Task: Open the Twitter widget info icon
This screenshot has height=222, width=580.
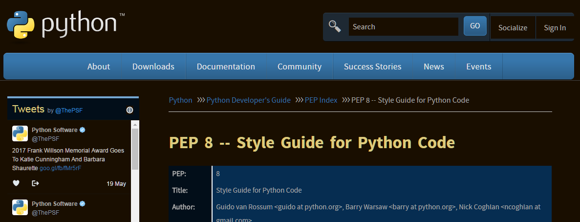Action: tap(129, 110)
